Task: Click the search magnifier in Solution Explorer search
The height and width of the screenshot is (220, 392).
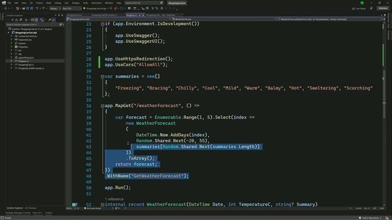Action: 61,24
